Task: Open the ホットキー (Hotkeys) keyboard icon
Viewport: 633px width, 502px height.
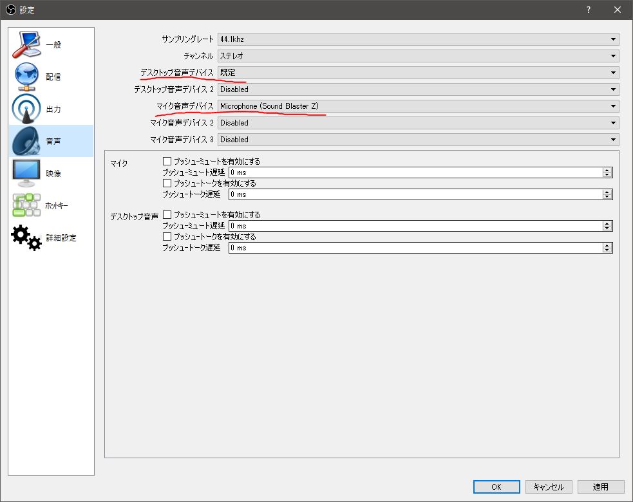Action: point(26,205)
